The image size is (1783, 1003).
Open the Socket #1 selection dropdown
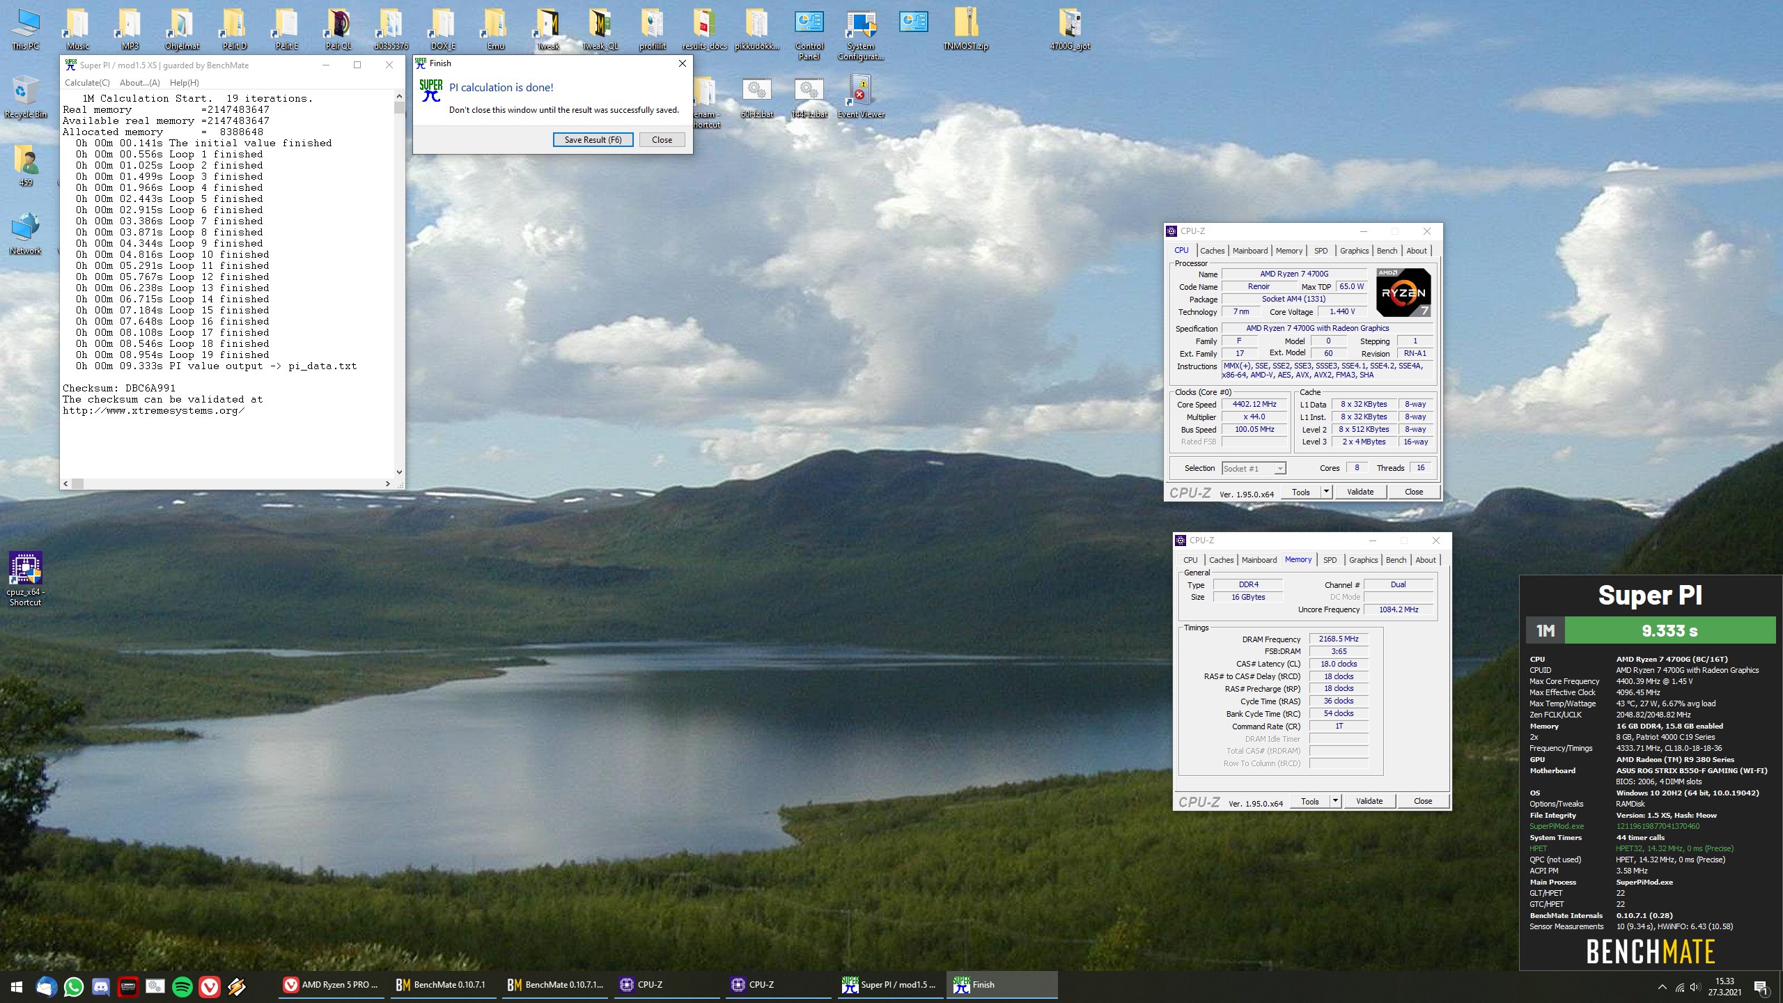pos(1254,469)
